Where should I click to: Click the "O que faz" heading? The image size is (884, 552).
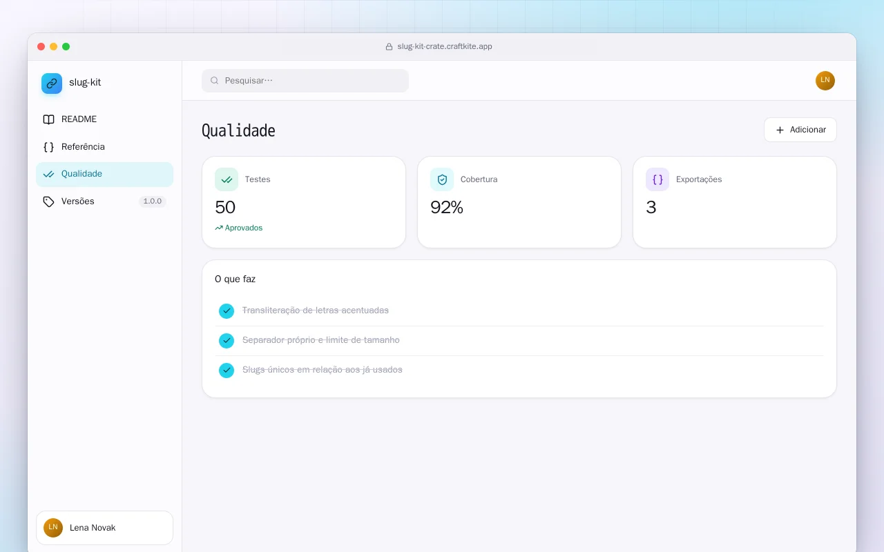pos(235,279)
